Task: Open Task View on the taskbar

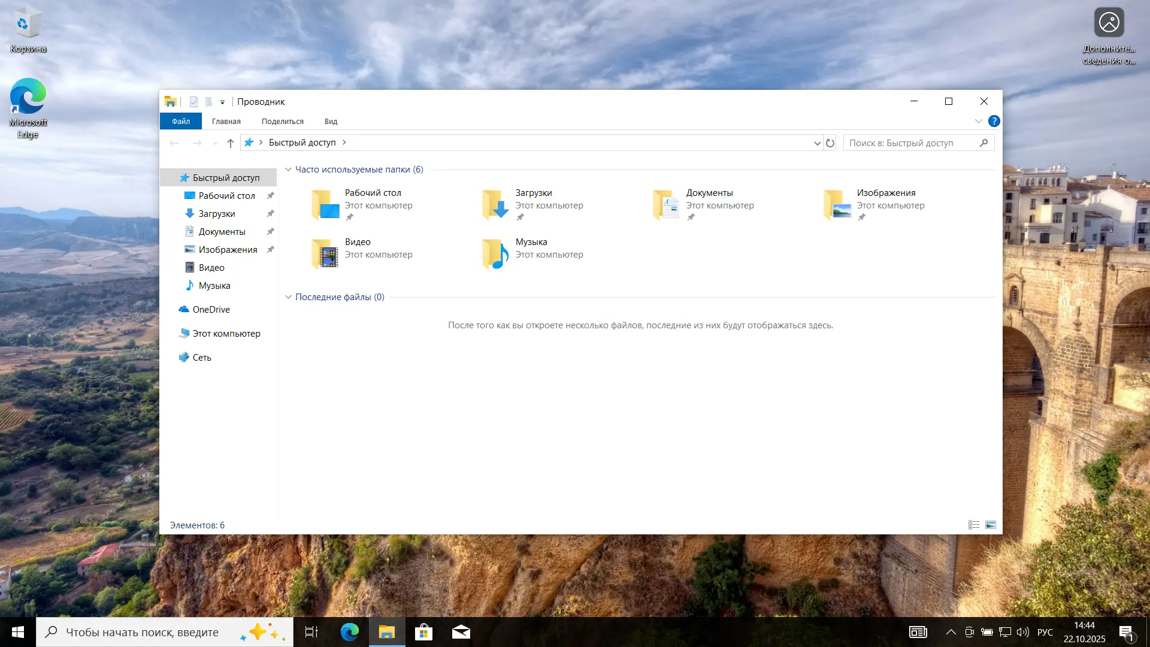Action: tap(311, 632)
